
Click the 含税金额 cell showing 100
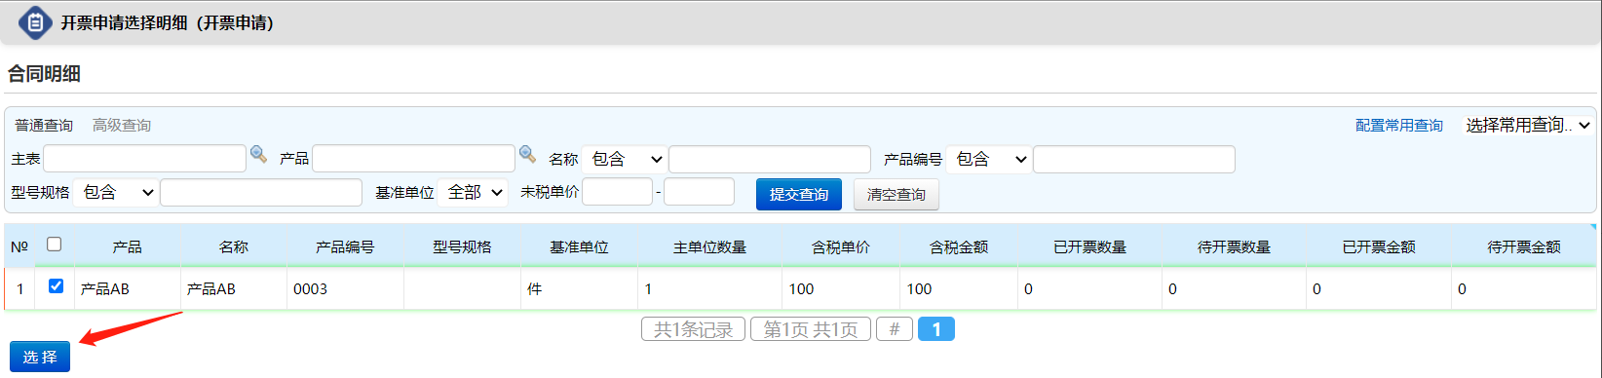pyautogui.click(x=959, y=288)
